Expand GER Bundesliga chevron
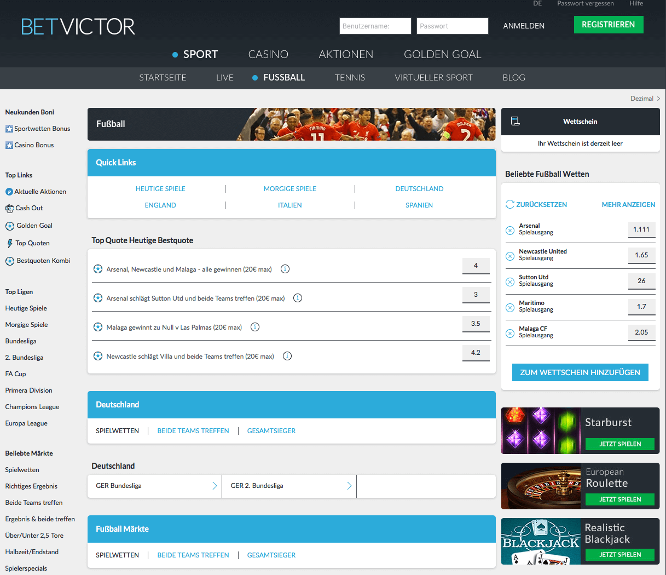Image resolution: width=666 pixels, height=575 pixels. pyautogui.click(x=215, y=486)
